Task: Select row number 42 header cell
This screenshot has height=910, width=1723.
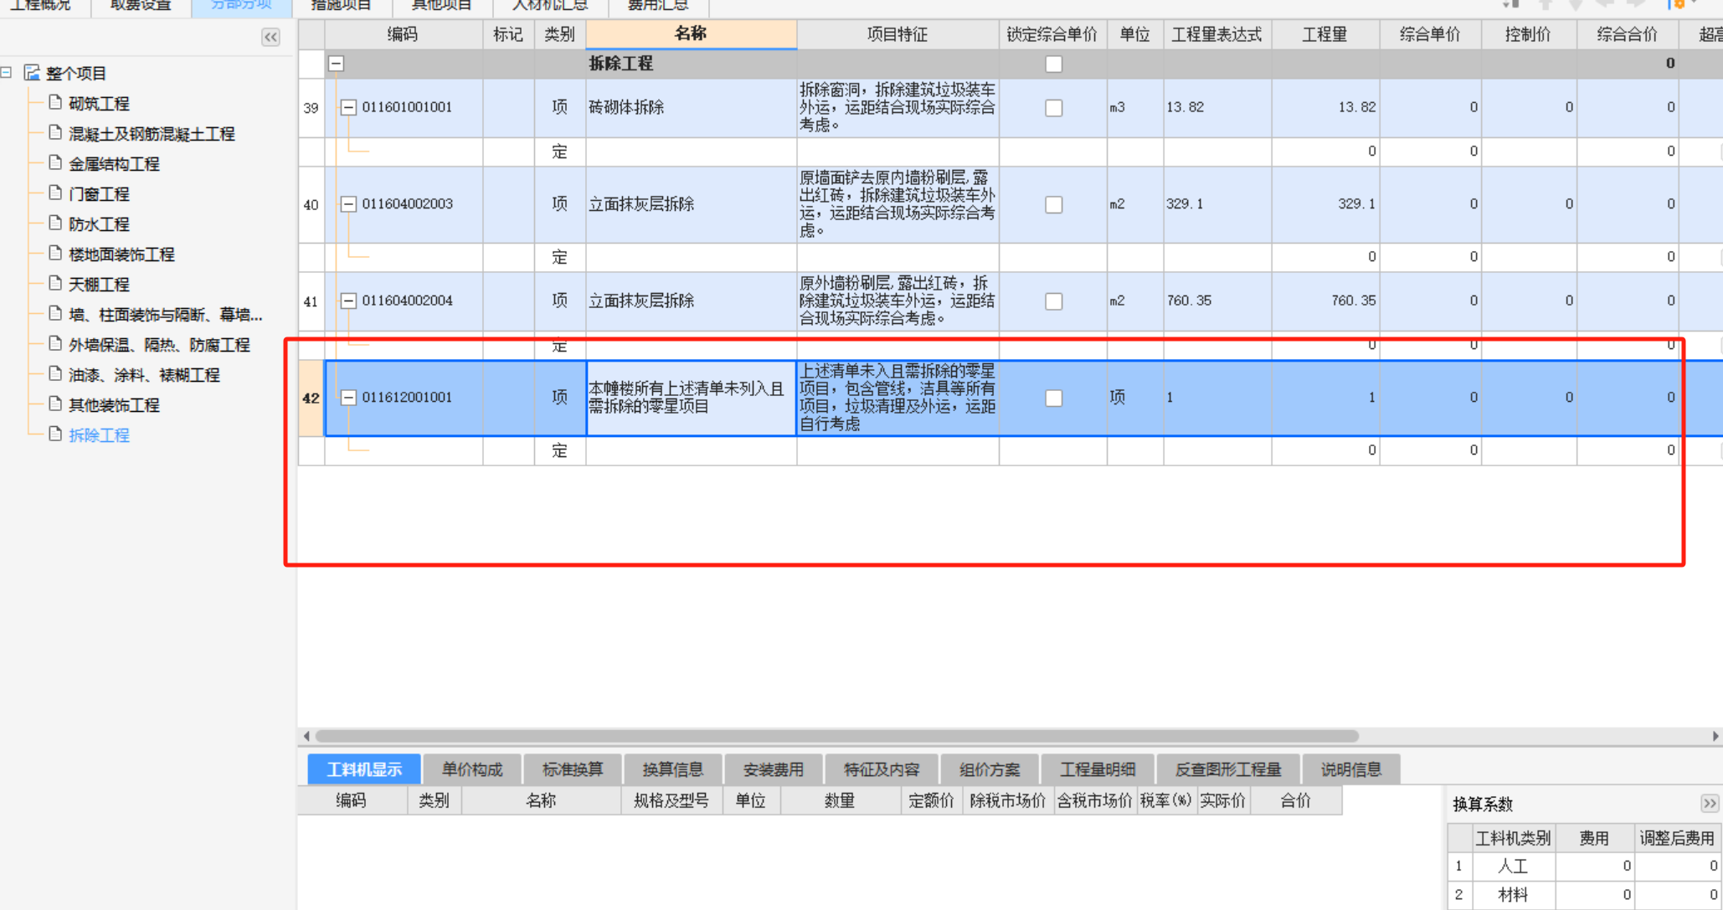Action: (x=311, y=398)
